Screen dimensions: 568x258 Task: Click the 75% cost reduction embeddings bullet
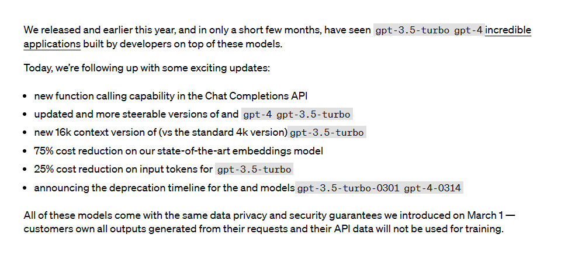coord(178,151)
